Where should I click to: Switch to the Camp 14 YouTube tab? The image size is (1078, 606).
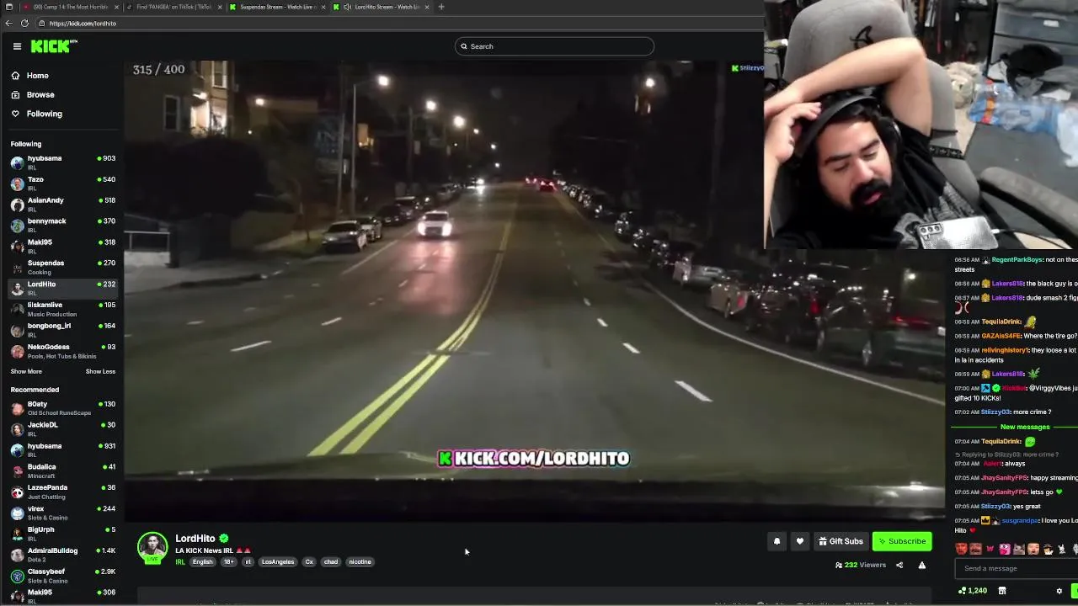point(70,7)
